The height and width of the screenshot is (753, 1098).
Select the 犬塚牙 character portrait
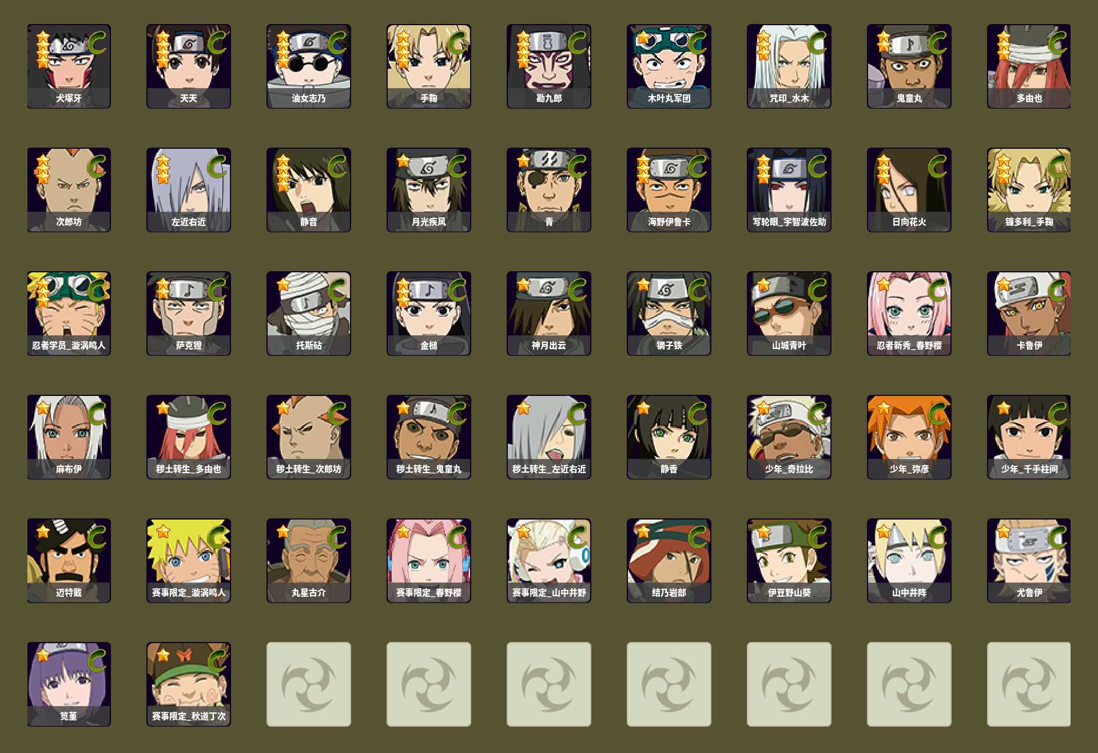pos(69,66)
